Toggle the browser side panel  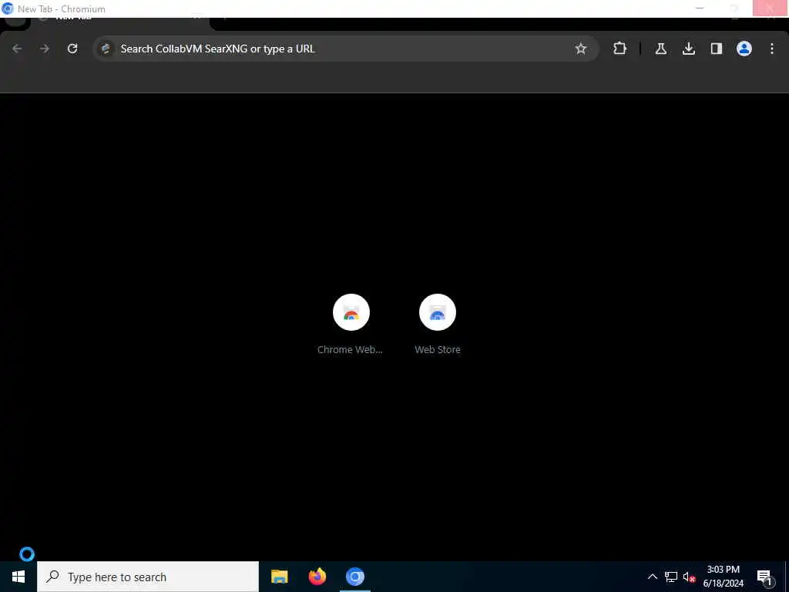[716, 49]
